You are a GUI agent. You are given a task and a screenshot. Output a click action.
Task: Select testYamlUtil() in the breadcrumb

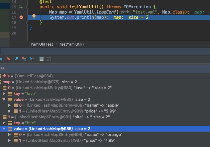72,44
